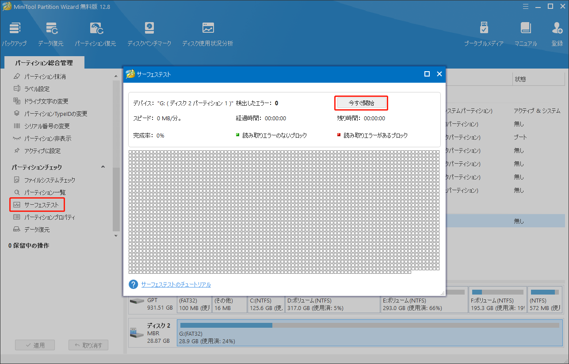
Task: Open the バックアップ toolbar icon
Action: pos(14,34)
